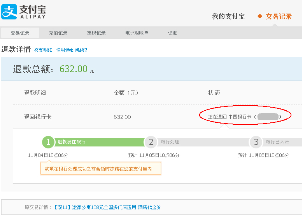
Task: Click the 使用遇到问题? help link
Action: point(72,50)
